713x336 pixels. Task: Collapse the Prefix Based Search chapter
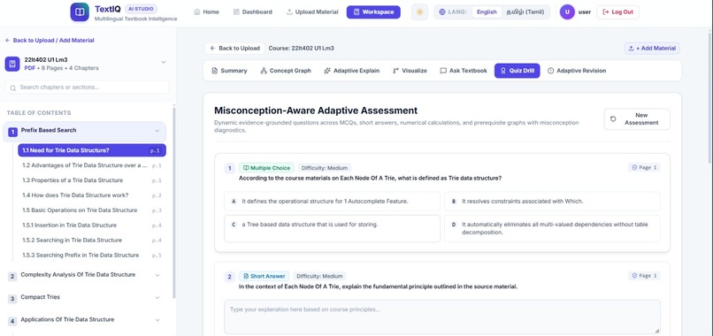click(x=157, y=131)
